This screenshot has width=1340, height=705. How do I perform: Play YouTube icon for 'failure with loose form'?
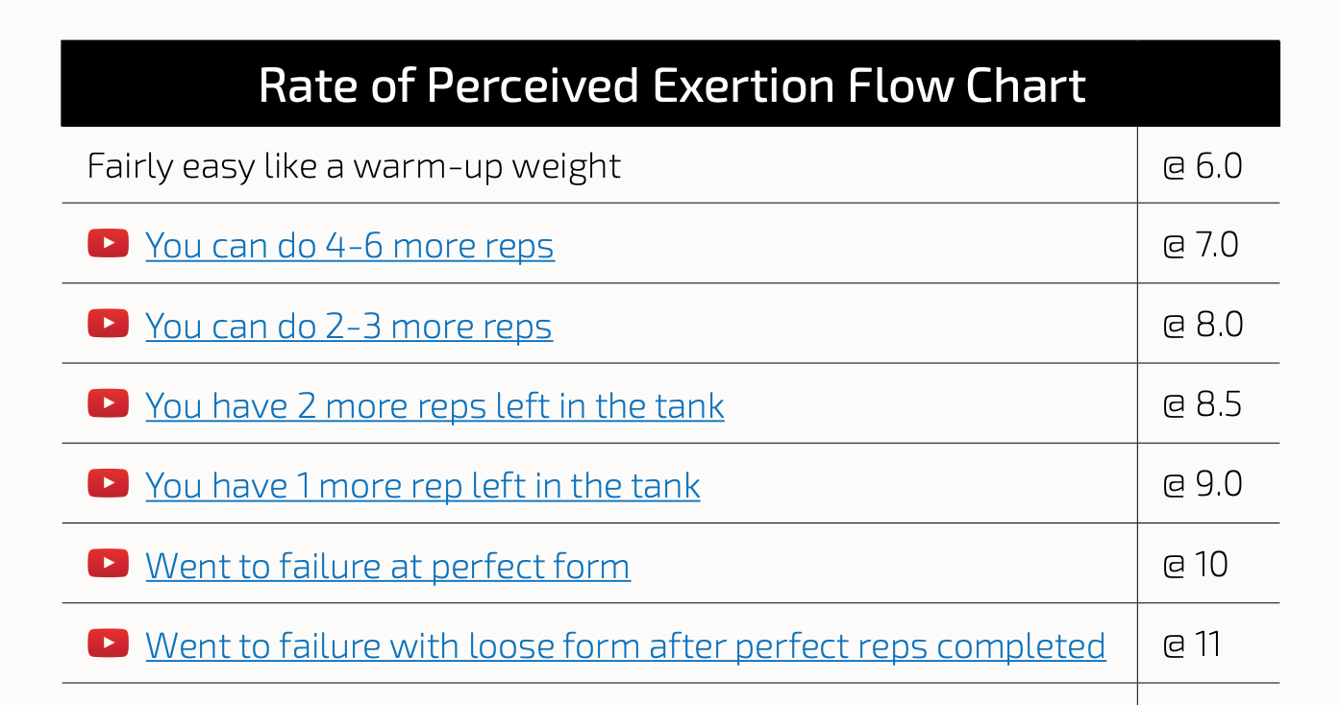click(x=108, y=643)
